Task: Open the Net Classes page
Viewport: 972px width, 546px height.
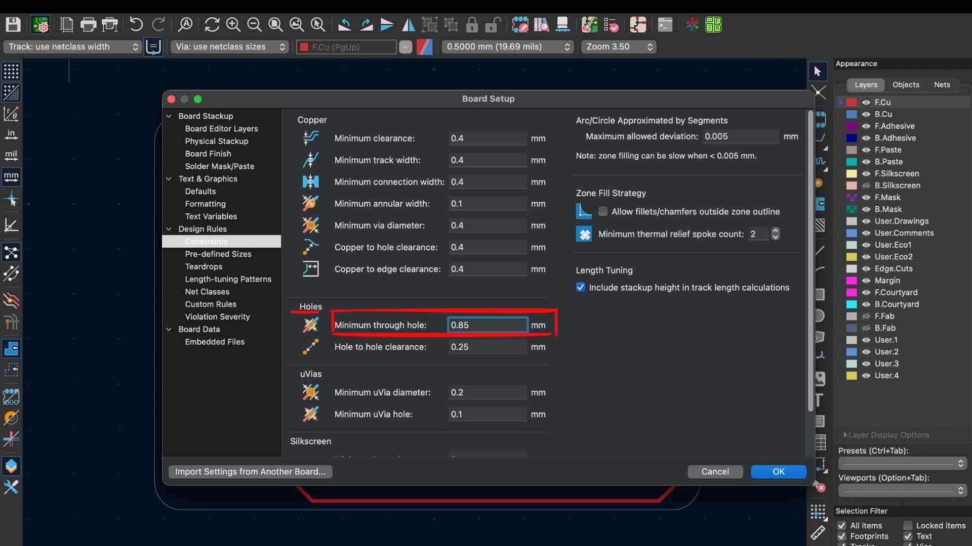Action: pos(207,292)
